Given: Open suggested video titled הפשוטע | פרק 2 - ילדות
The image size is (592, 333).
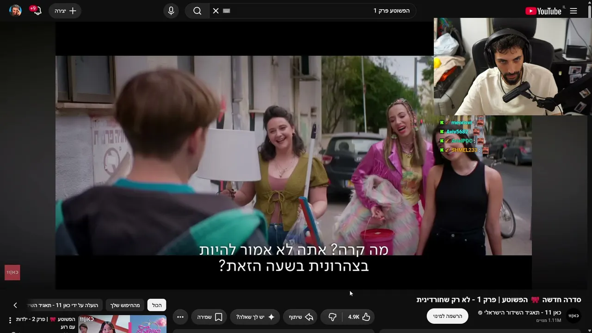Looking at the screenshot, I should (x=45, y=323).
